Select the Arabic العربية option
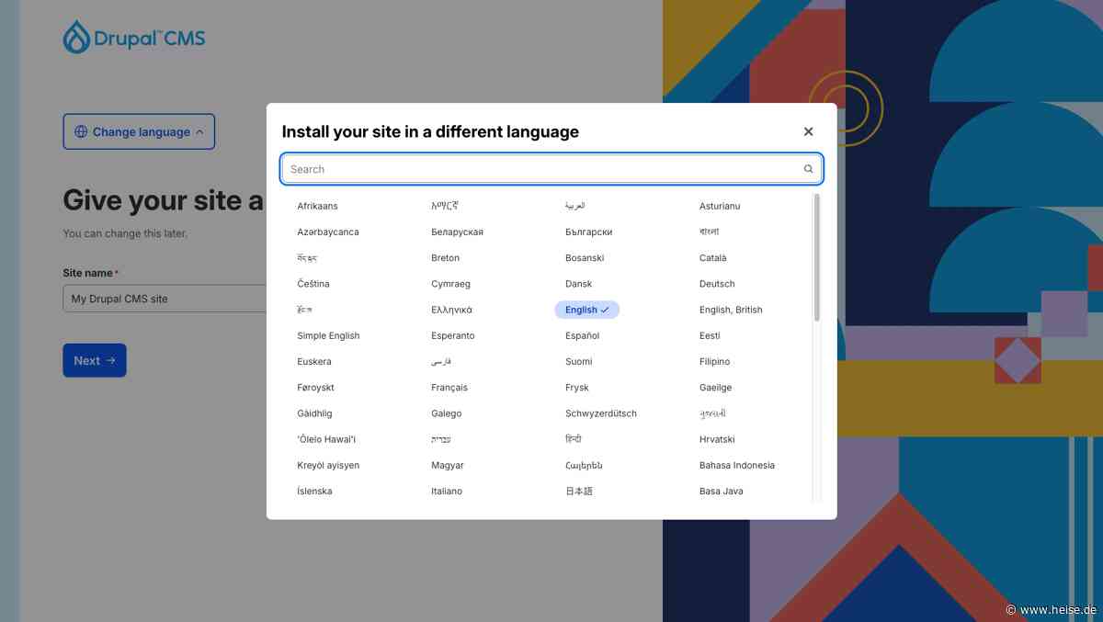Viewport: 1103px width, 622px height. point(575,206)
